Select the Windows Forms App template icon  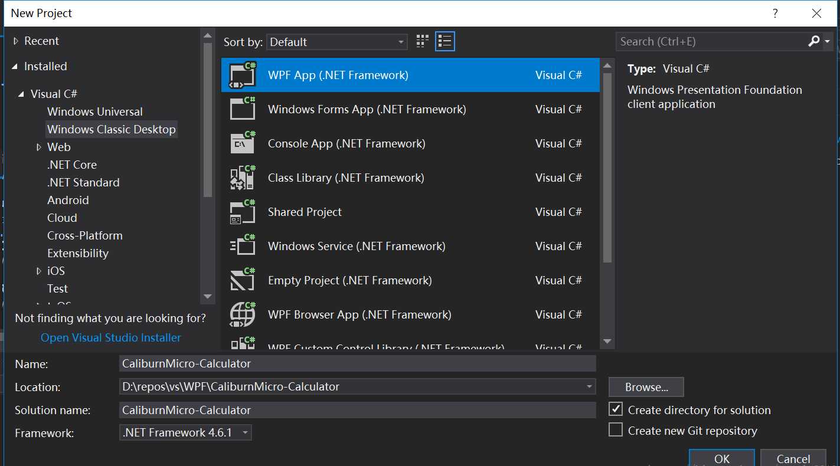pyautogui.click(x=243, y=109)
